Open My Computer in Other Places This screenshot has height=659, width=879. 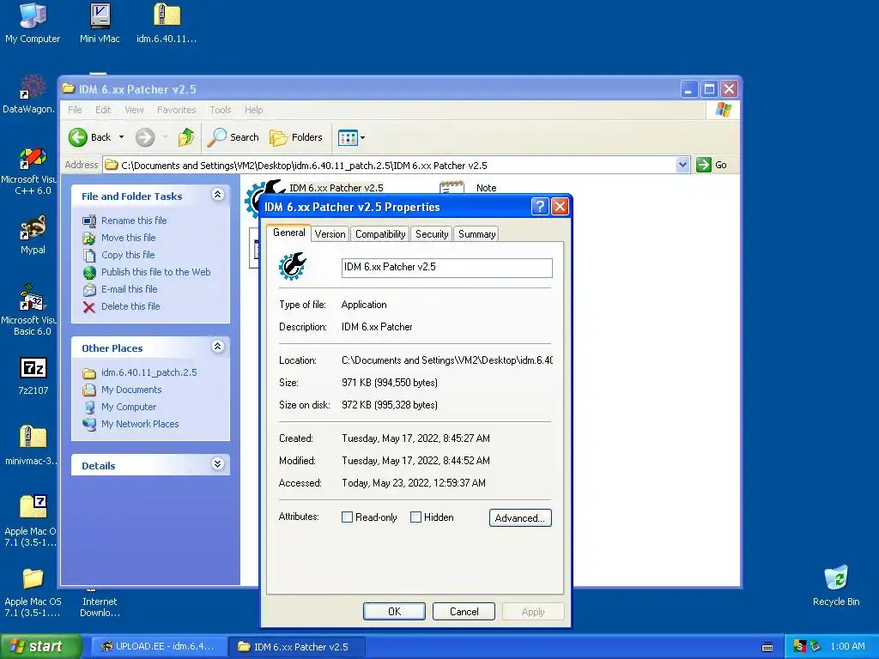pos(129,407)
